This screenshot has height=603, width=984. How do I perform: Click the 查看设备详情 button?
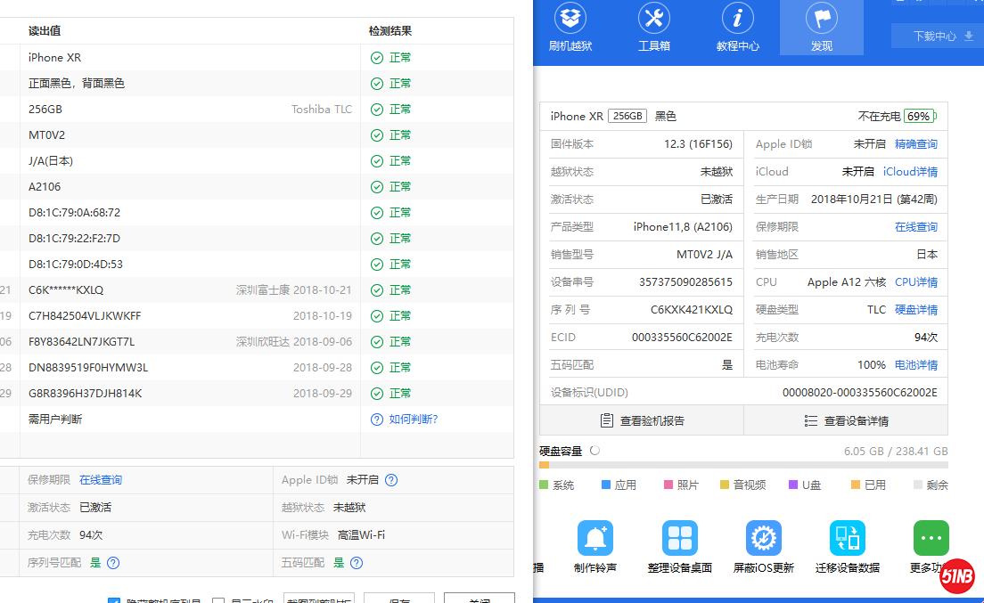(846, 420)
